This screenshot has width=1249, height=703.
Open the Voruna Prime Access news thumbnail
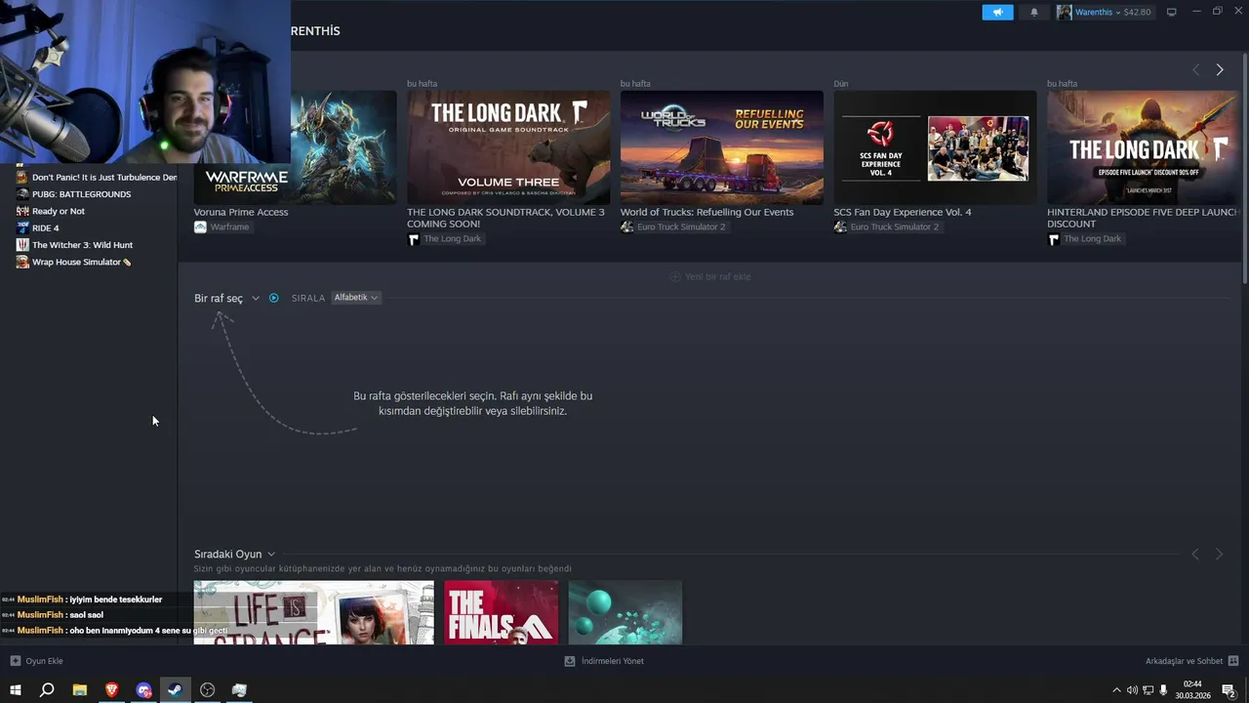pyautogui.click(x=295, y=147)
